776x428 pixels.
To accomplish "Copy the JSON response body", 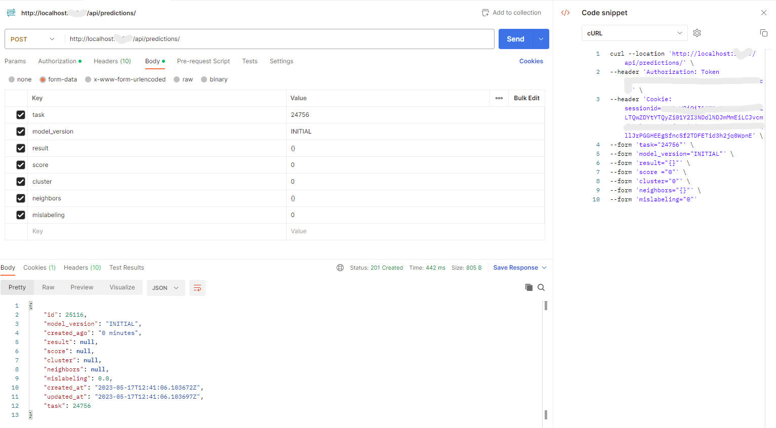I will coord(528,287).
